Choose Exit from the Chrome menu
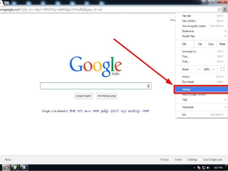Viewport: 228px width, 171px height. click(x=202, y=115)
